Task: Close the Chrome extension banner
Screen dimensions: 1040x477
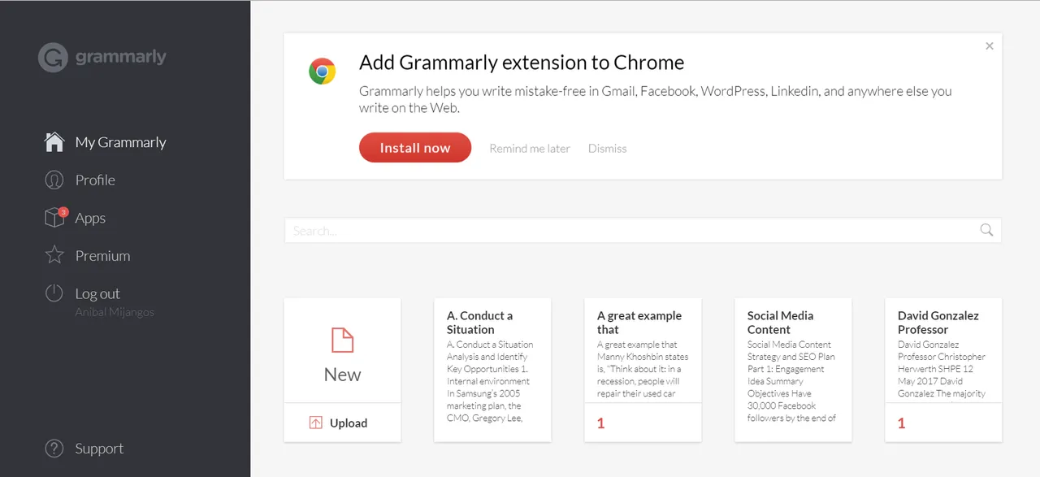Action: coord(990,46)
